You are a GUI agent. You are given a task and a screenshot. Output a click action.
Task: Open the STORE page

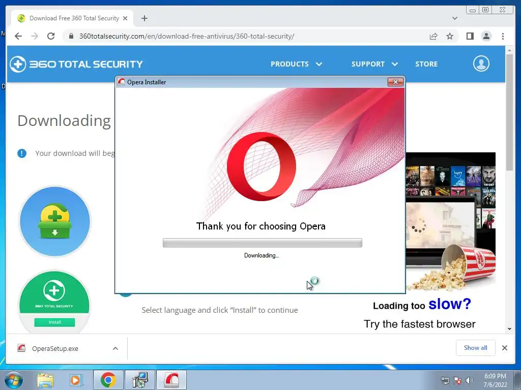coord(426,64)
